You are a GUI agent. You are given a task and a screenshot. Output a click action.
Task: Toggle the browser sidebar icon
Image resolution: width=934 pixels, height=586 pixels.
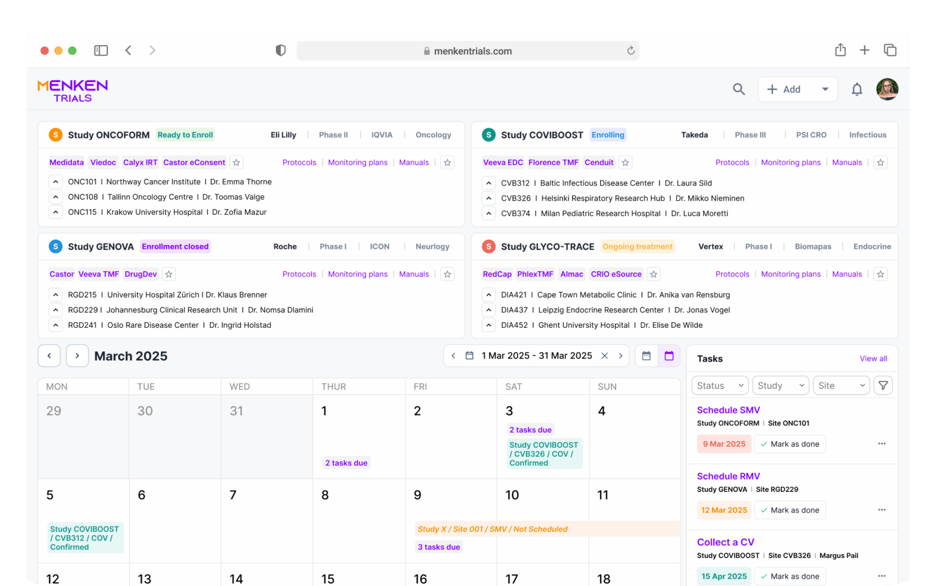coord(101,51)
